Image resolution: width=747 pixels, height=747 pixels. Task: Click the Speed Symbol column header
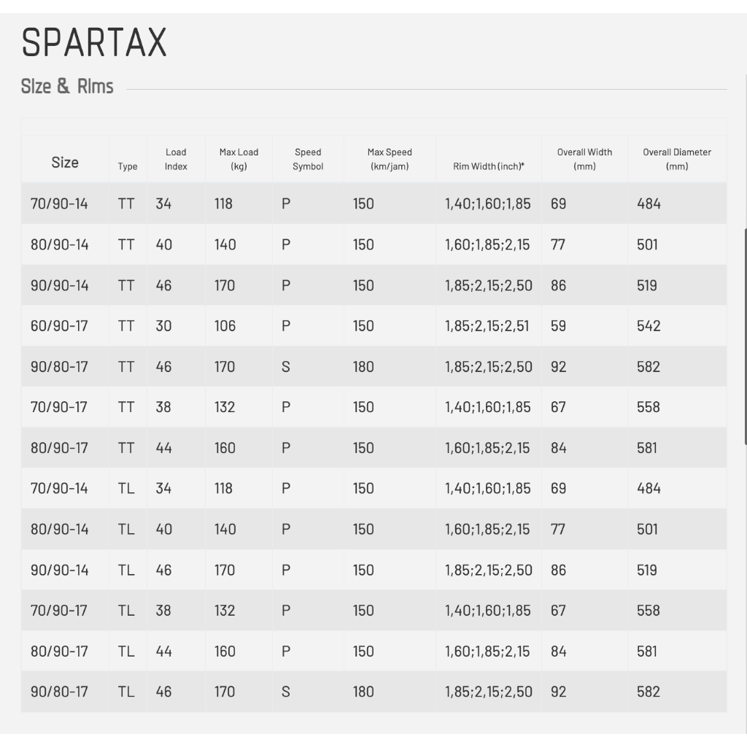click(308, 159)
